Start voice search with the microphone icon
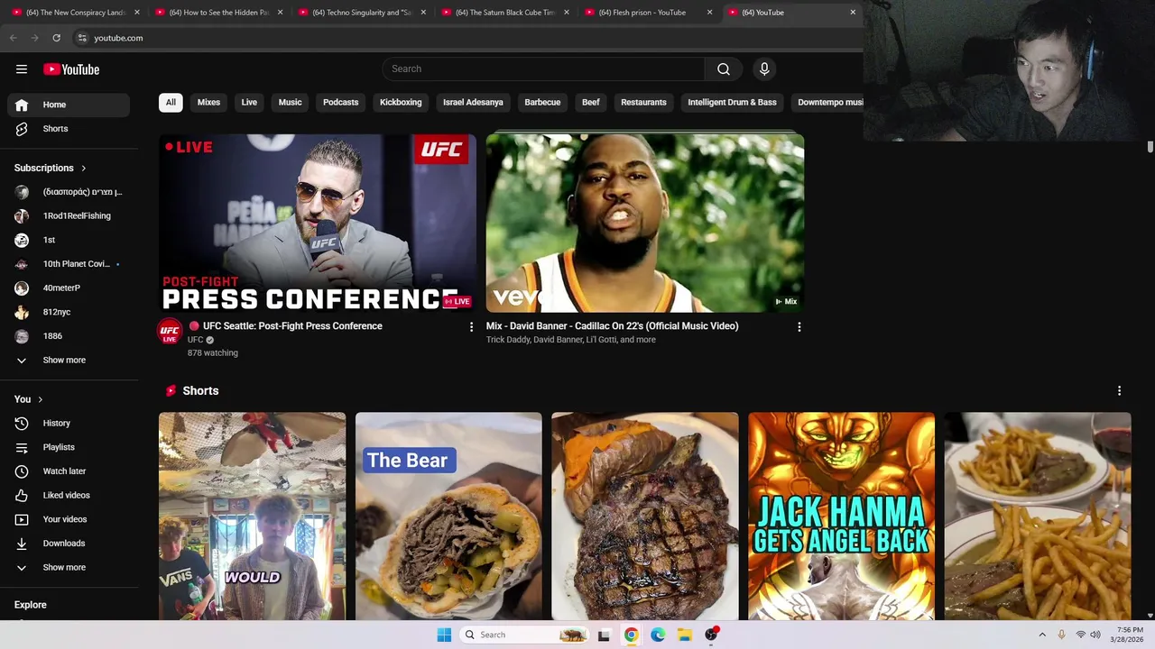 [x=764, y=69]
